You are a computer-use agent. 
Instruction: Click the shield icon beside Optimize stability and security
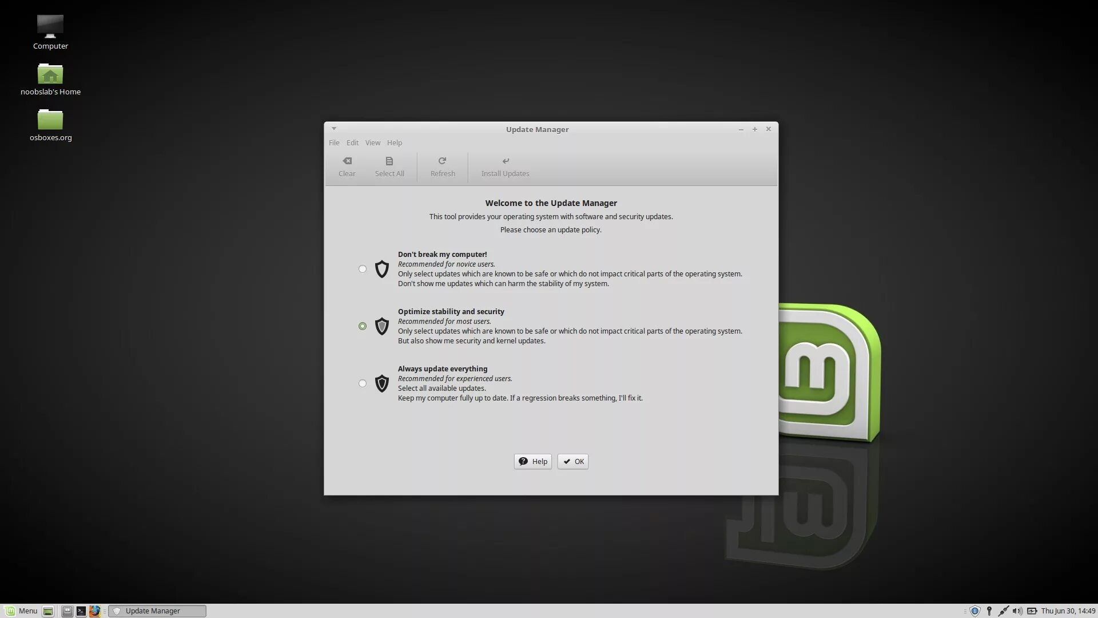pos(381,326)
